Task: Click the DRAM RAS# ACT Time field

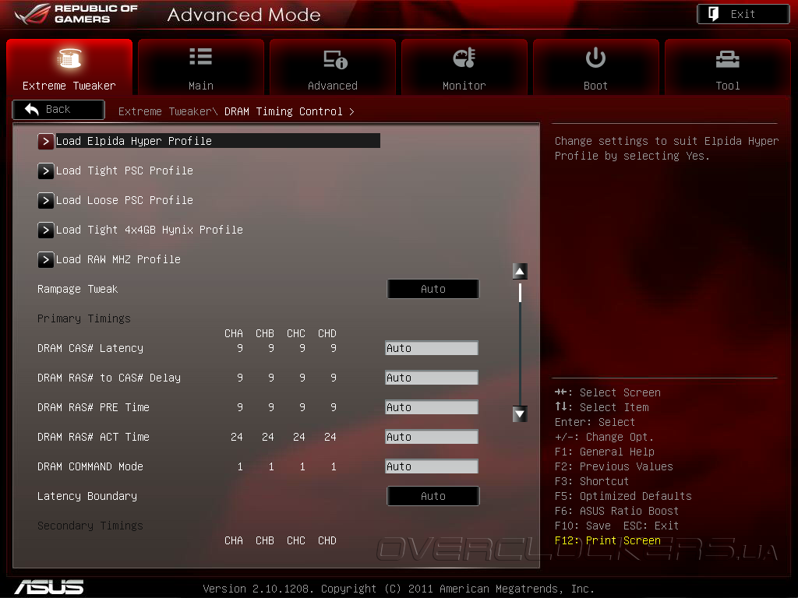Action: (x=432, y=437)
